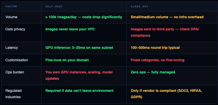Click 'You own GPU instances' cell
Image resolution: width=218 pixels, height=105 pixels.
[x=79, y=75]
